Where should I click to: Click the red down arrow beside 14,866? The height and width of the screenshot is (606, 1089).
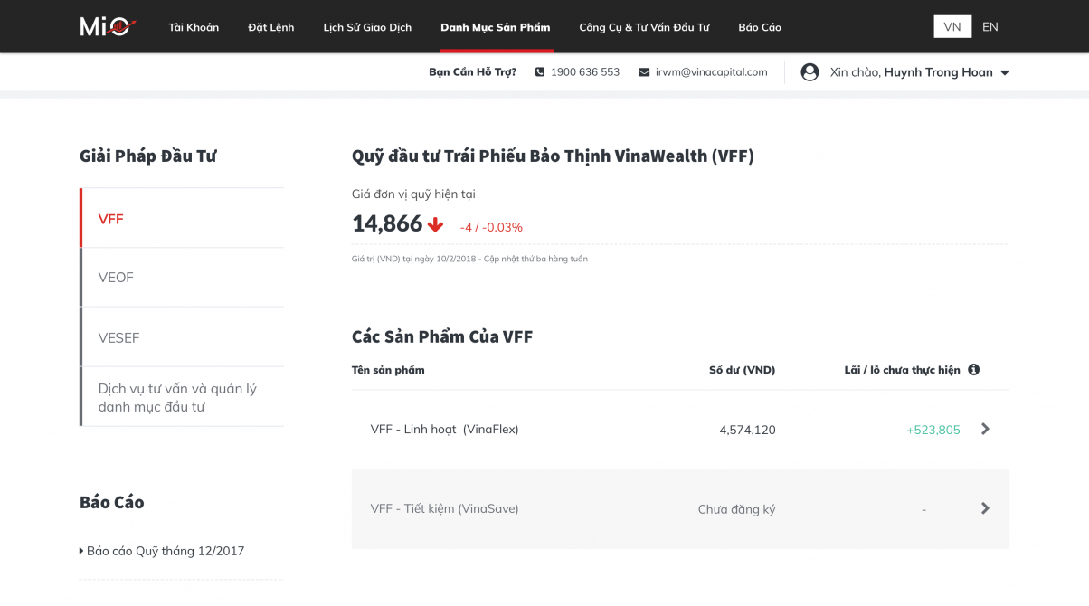click(x=435, y=224)
